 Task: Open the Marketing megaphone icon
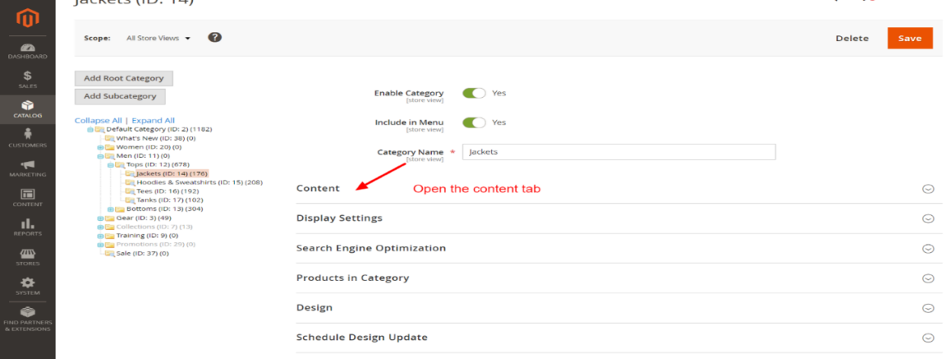(x=27, y=167)
